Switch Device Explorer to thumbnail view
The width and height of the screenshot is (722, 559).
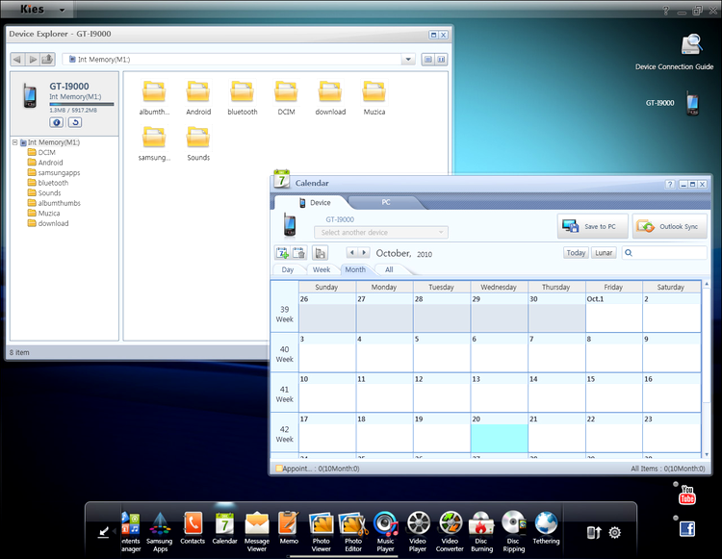pyautogui.click(x=441, y=60)
